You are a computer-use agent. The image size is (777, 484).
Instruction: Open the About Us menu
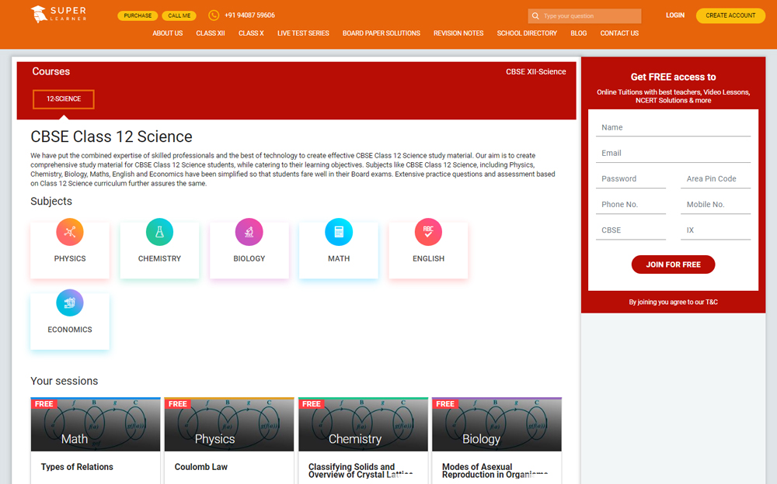point(168,33)
